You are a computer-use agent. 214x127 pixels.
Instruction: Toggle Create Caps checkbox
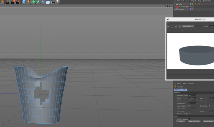point(210,106)
